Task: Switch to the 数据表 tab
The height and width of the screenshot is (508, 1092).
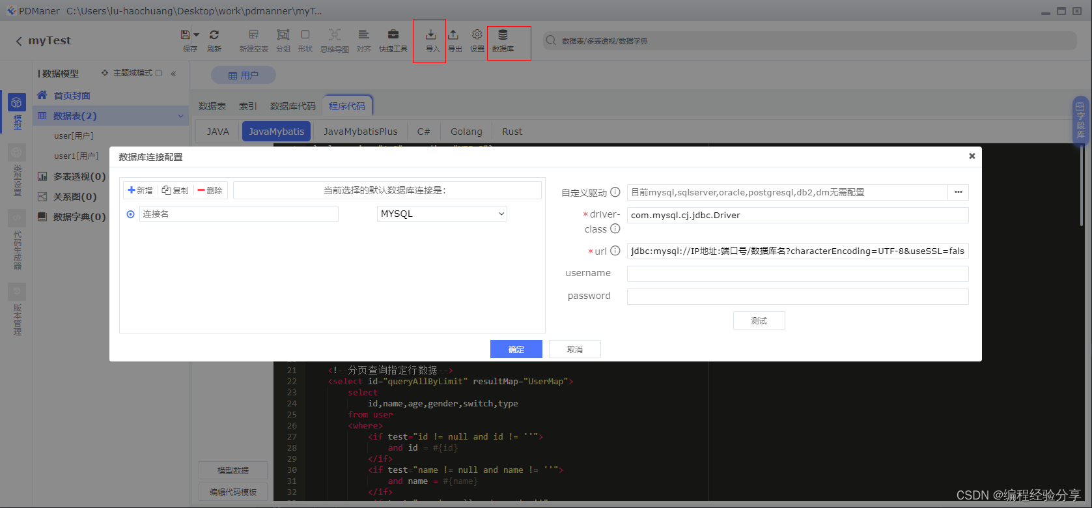Action: tap(212, 106)
